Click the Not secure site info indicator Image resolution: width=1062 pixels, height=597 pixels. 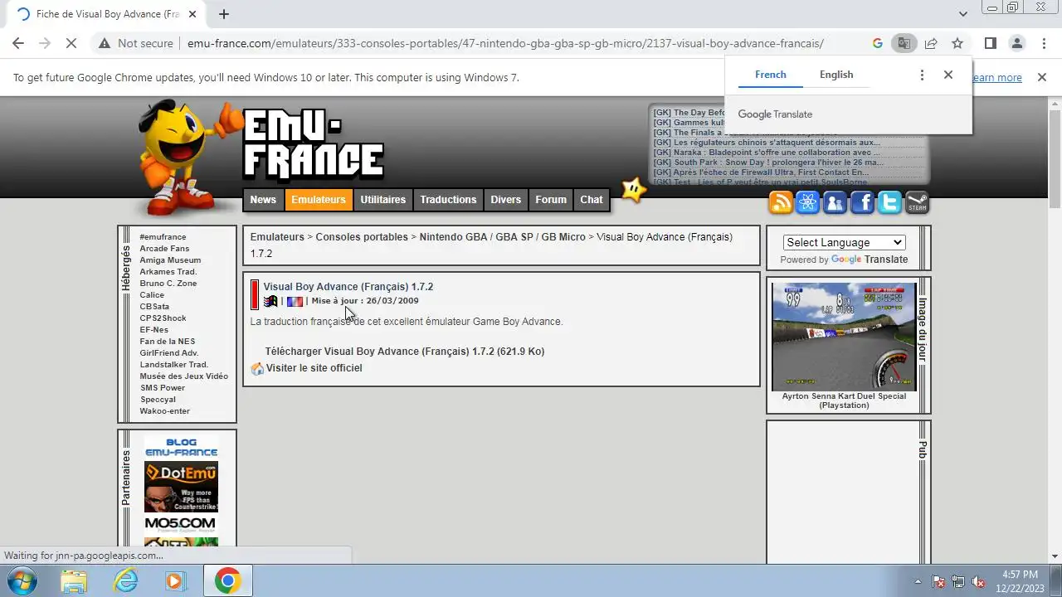point(135,43)
